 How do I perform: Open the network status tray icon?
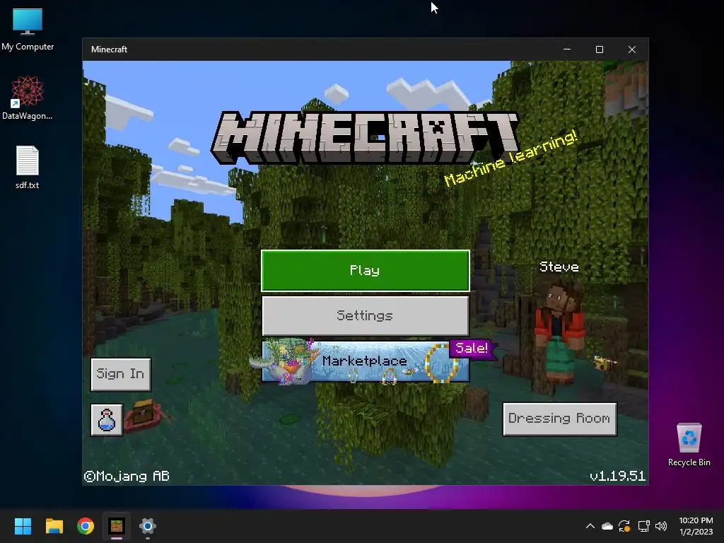pos(643,526)
